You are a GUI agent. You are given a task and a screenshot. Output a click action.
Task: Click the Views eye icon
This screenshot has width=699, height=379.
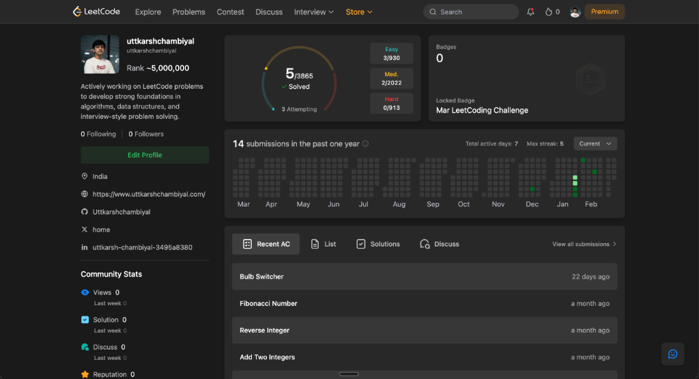(85, 292)
